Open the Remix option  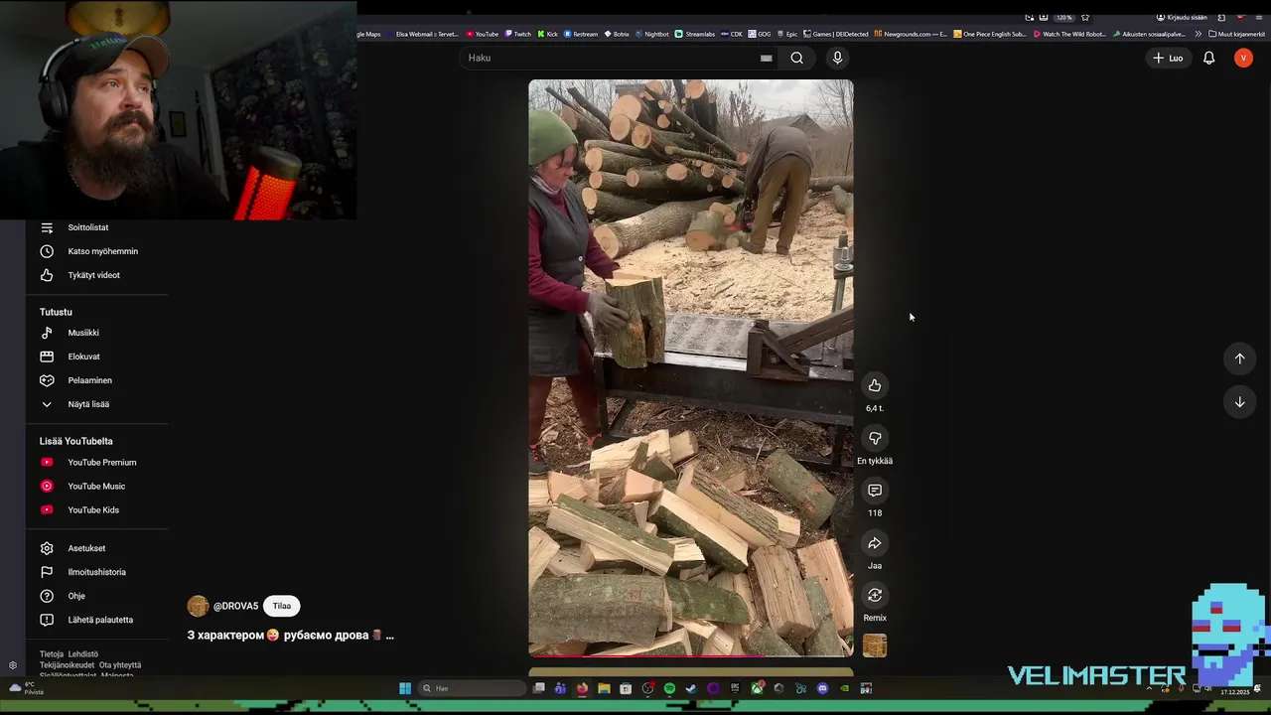coord(875,595)
